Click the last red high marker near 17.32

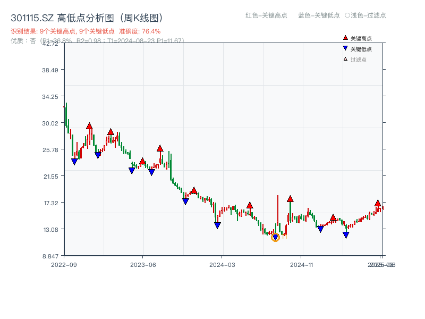[377, 203]
